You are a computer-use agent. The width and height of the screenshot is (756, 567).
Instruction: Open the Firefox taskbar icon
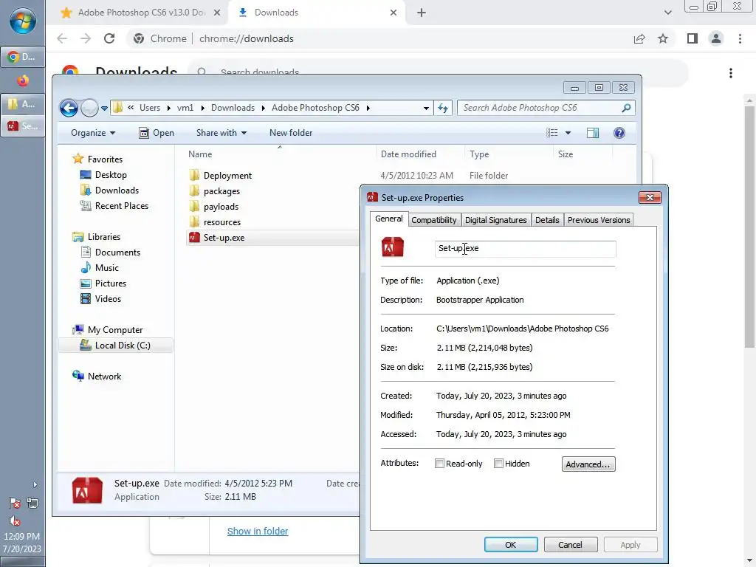23,80
